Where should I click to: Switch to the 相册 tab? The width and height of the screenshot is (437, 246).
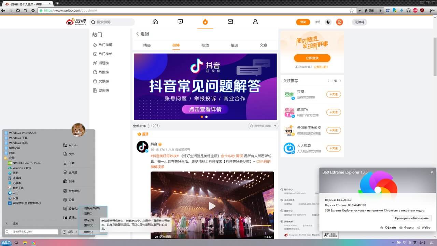pyautogui.click(x=234, y=45)
